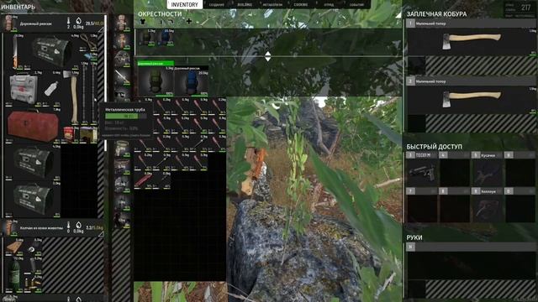Select the red toolbox item
This screenshot has width=538, height=302.
pyautogui.click(x=33, y=126)
